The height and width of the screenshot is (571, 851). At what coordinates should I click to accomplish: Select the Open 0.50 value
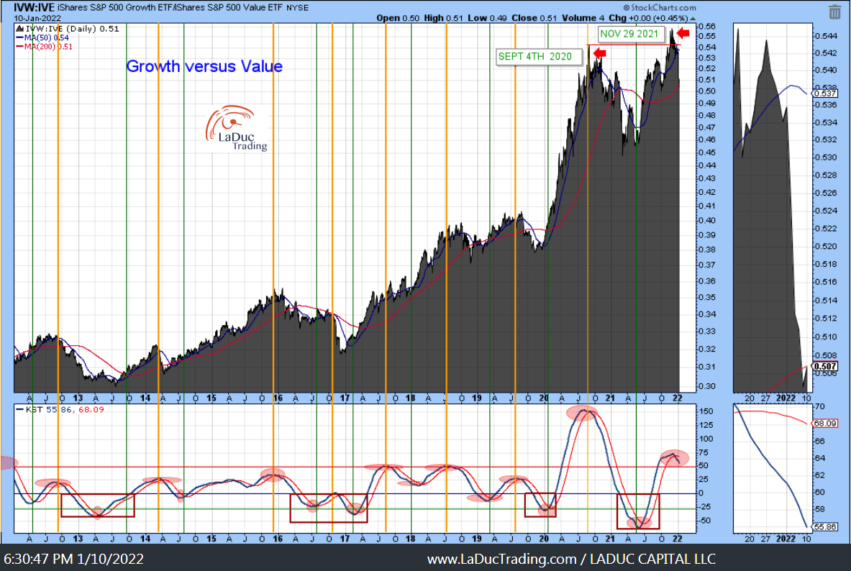[398, 18]
